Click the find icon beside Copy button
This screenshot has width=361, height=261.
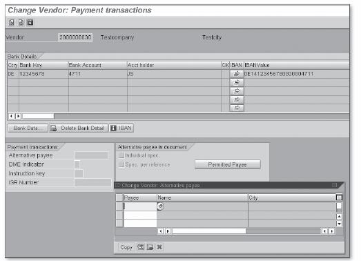point(141,247)
